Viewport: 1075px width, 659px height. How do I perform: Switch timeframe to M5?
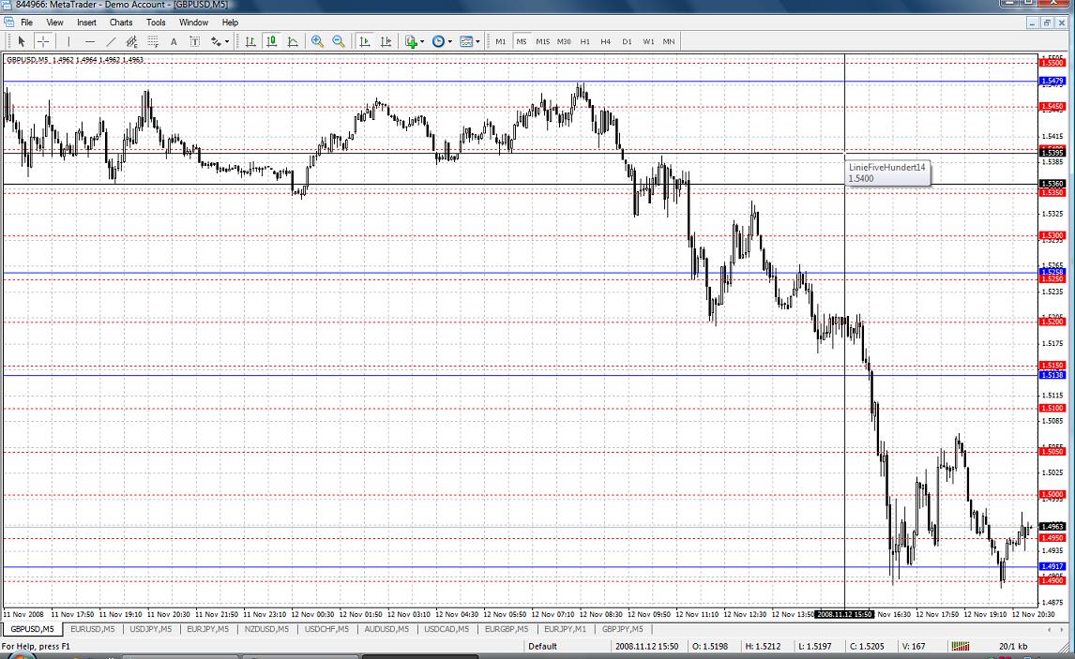click(x=522, y=42)
